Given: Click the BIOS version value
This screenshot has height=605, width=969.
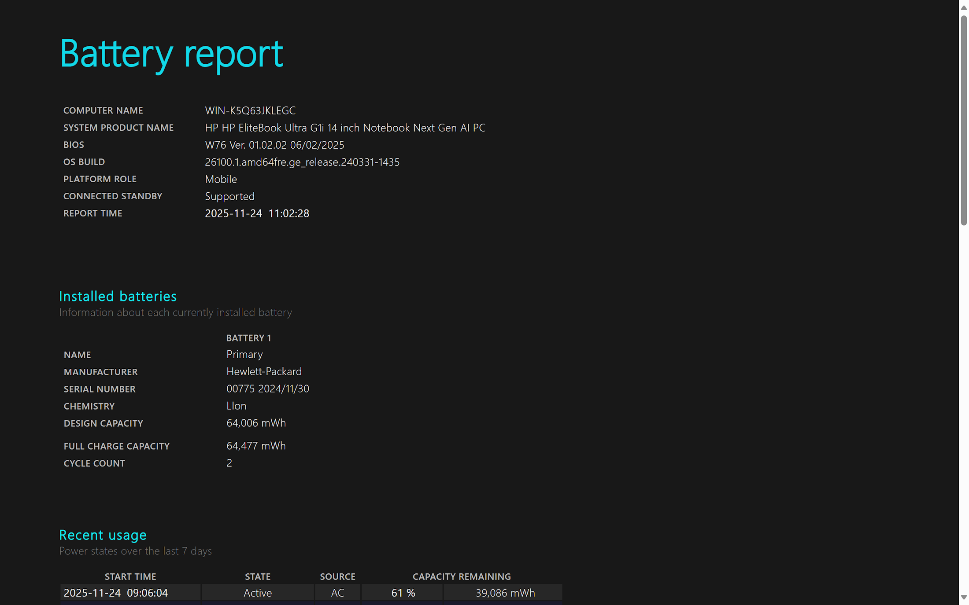Looking at the screenshot, I should 274,145.
